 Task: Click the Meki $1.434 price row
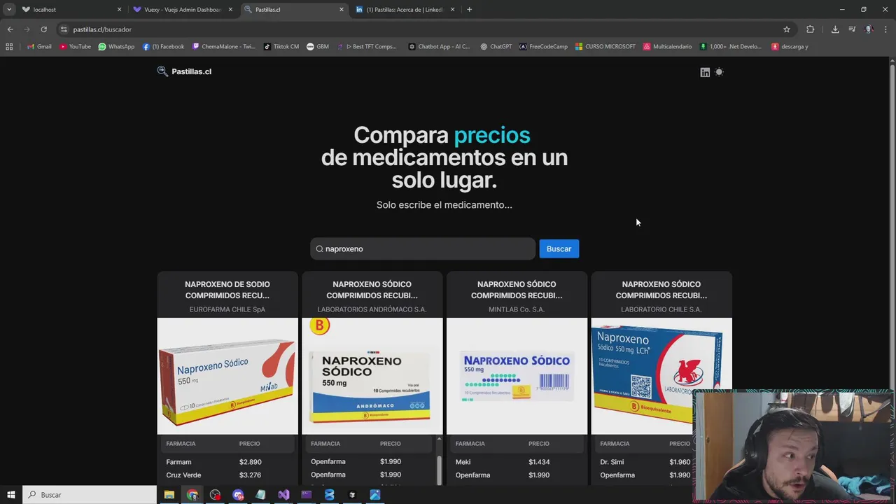(517, 462)
